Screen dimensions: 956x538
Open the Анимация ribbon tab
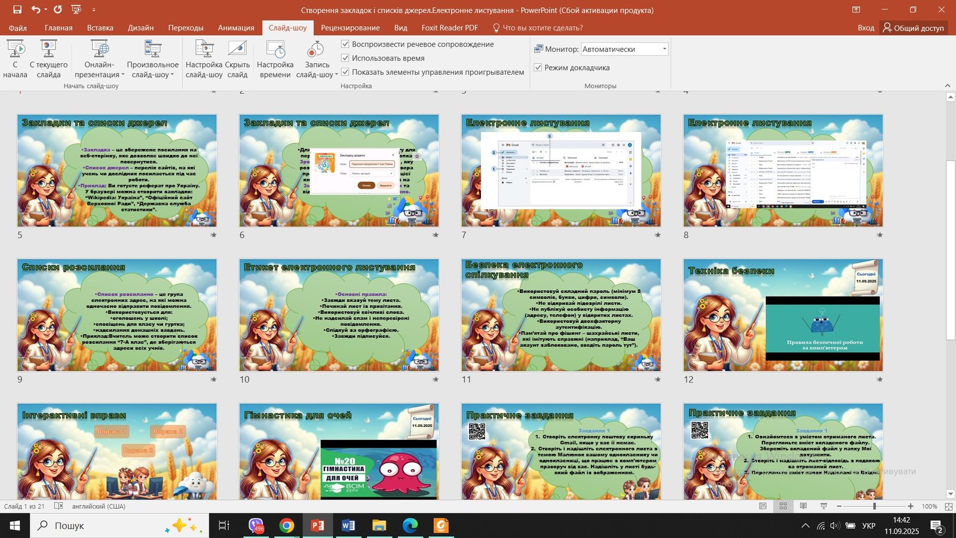[x=235, y=27]
